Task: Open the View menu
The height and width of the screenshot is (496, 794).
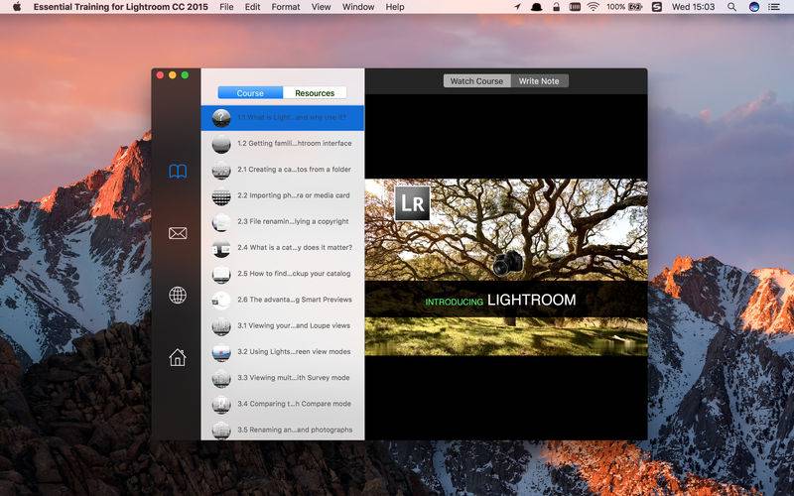Action: click(x=321, y=7)
